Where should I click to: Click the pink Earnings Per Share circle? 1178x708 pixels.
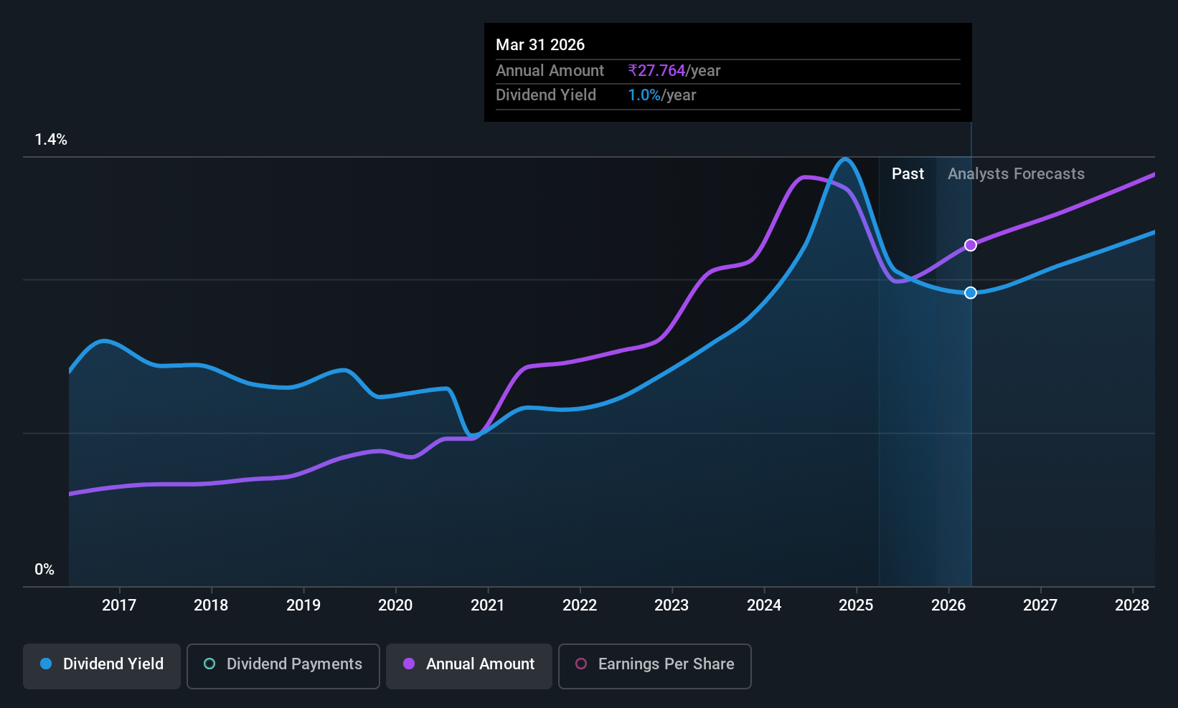581,664
